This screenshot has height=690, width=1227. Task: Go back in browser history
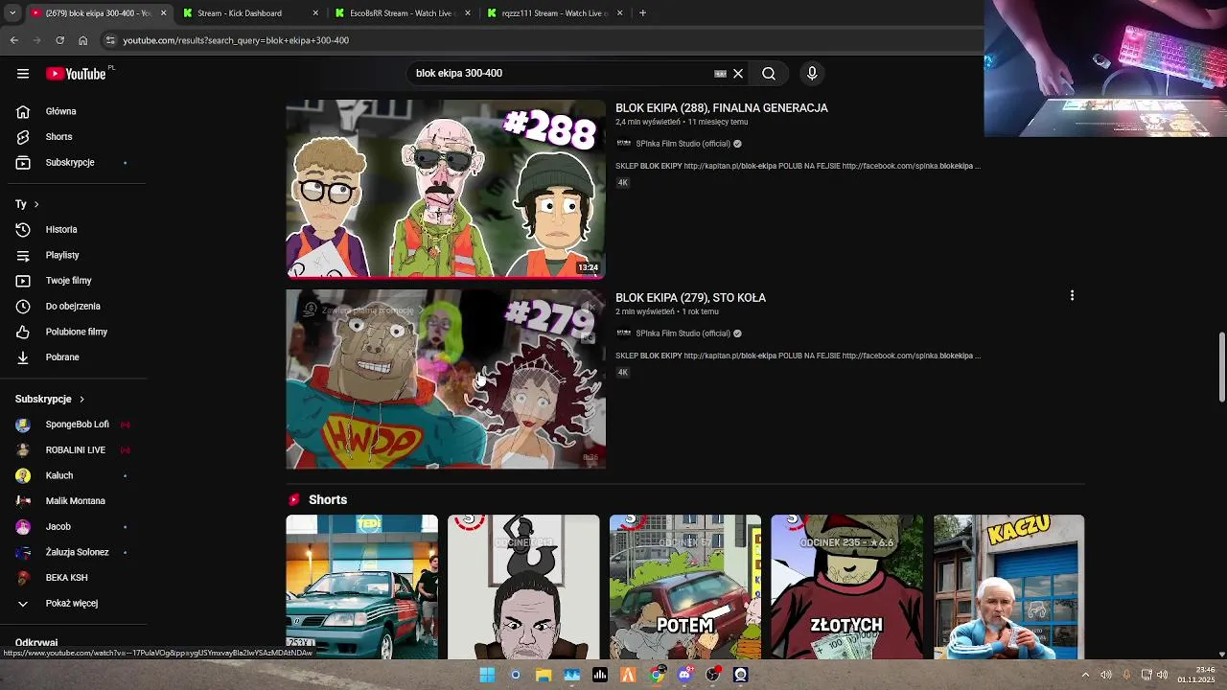(x=13, y=40)
